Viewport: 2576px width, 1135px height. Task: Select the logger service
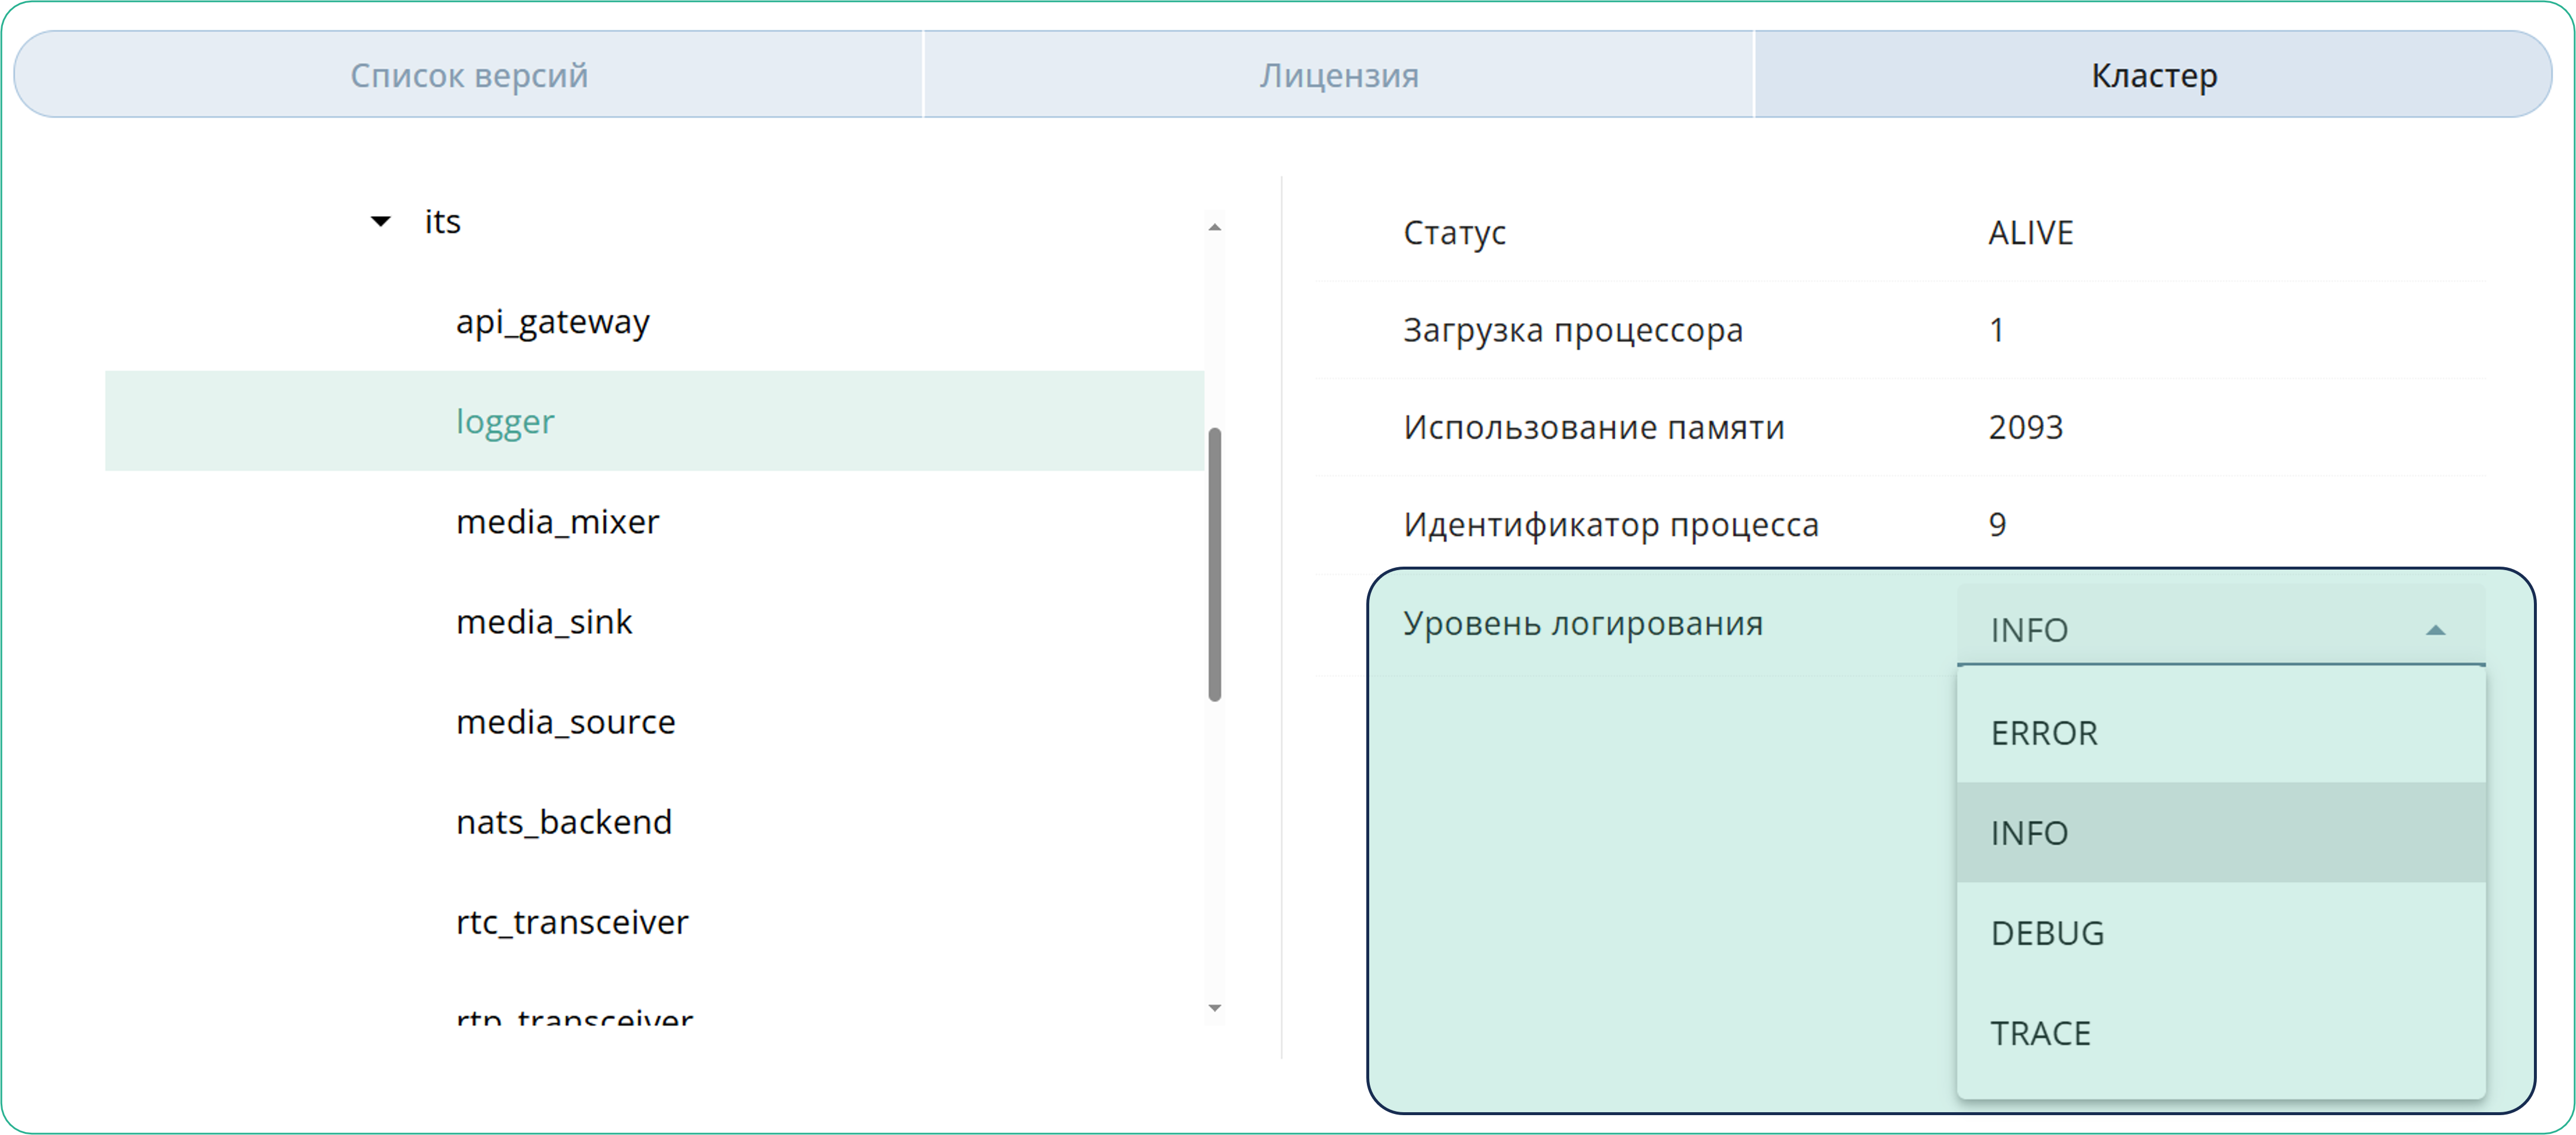pyautogui.click(x=504, y=421)
